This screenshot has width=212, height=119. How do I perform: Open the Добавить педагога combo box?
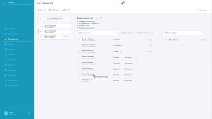click(184, 33)
